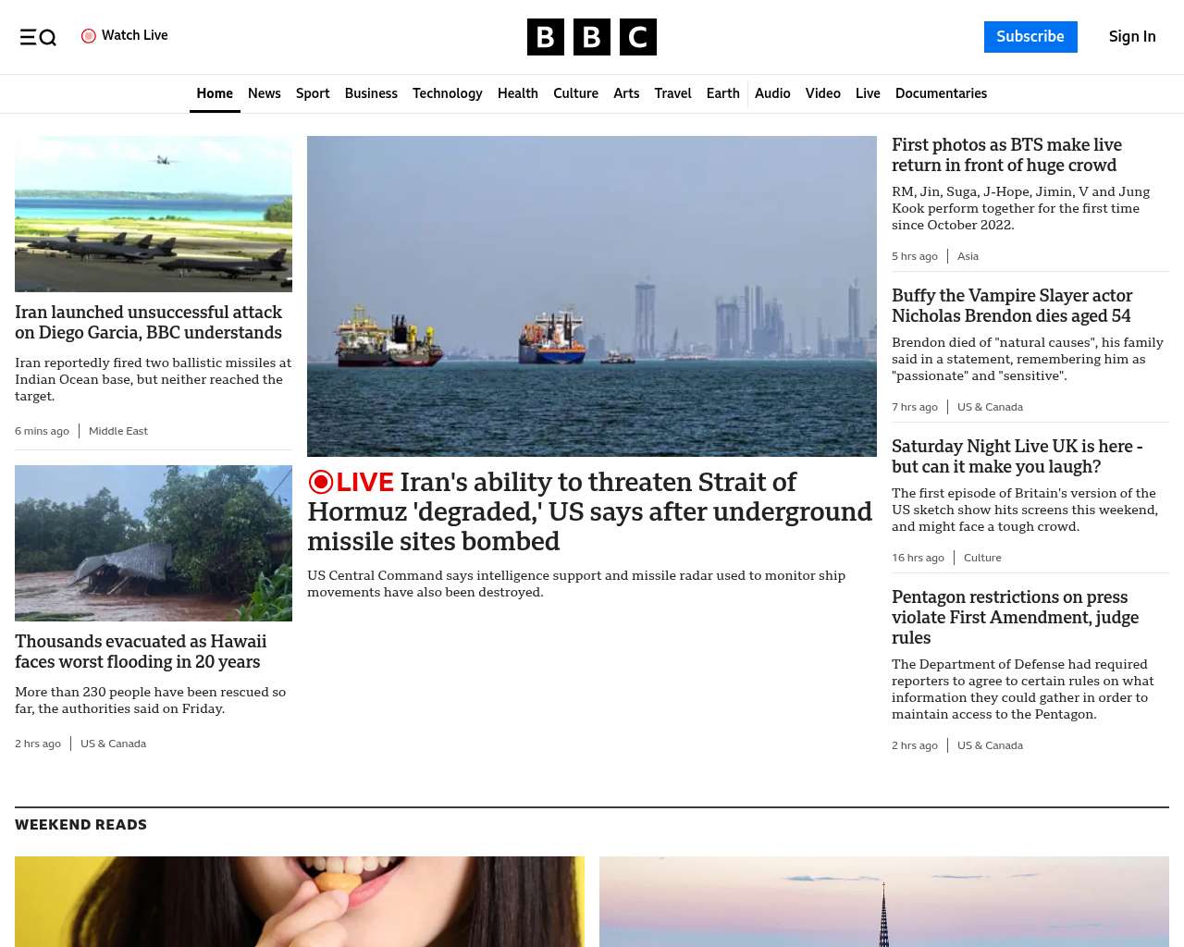The width and height of the screenshot is (1184, 947).
Task: Open the Nicholas Brendon obituary headline
Action: [x=1012, y=306]
